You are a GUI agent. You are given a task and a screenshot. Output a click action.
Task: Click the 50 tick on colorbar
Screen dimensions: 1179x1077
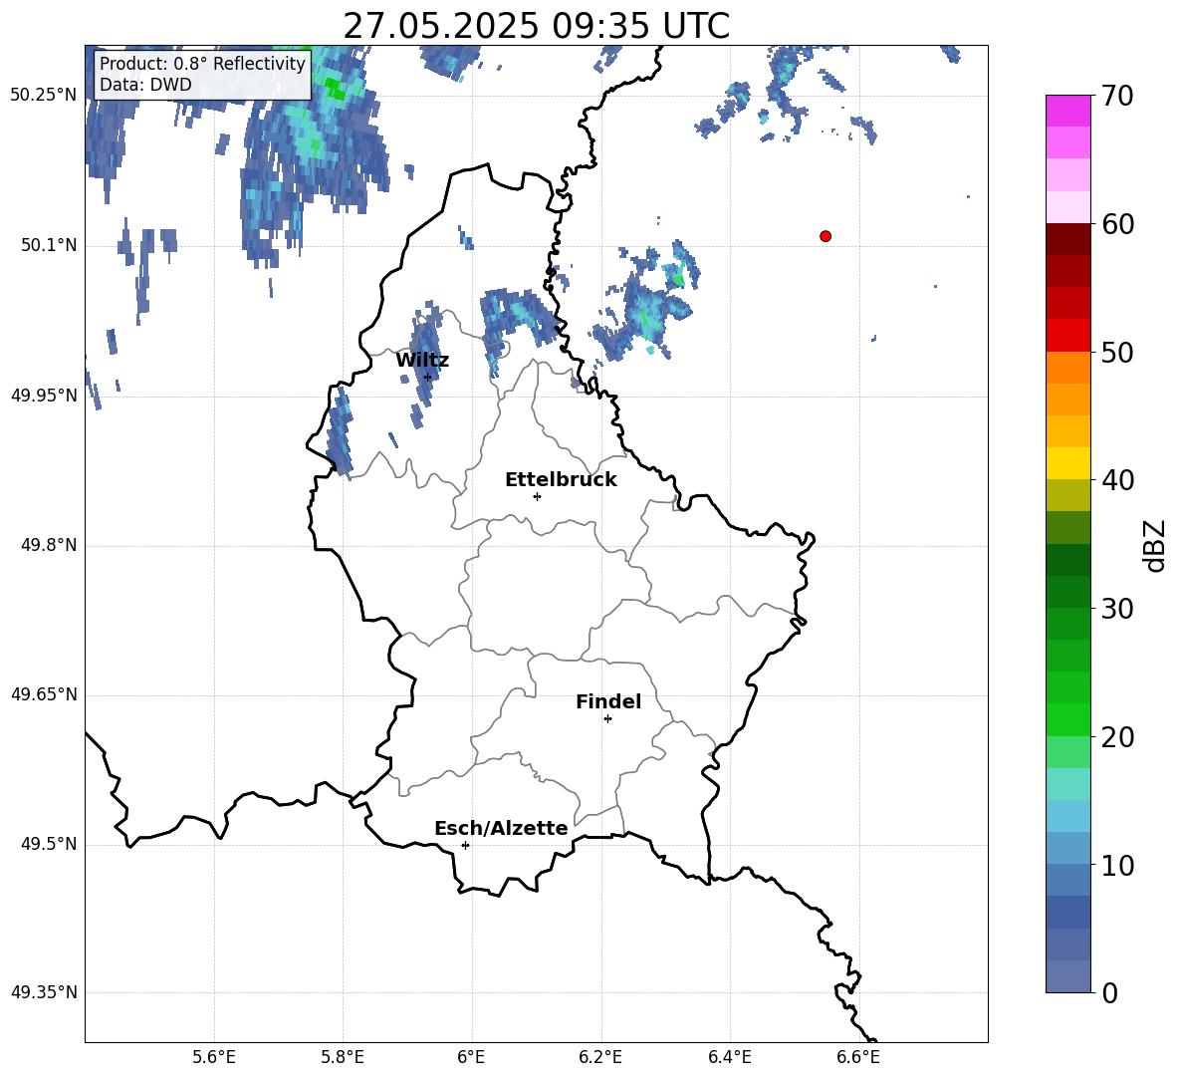(1117, 352)
